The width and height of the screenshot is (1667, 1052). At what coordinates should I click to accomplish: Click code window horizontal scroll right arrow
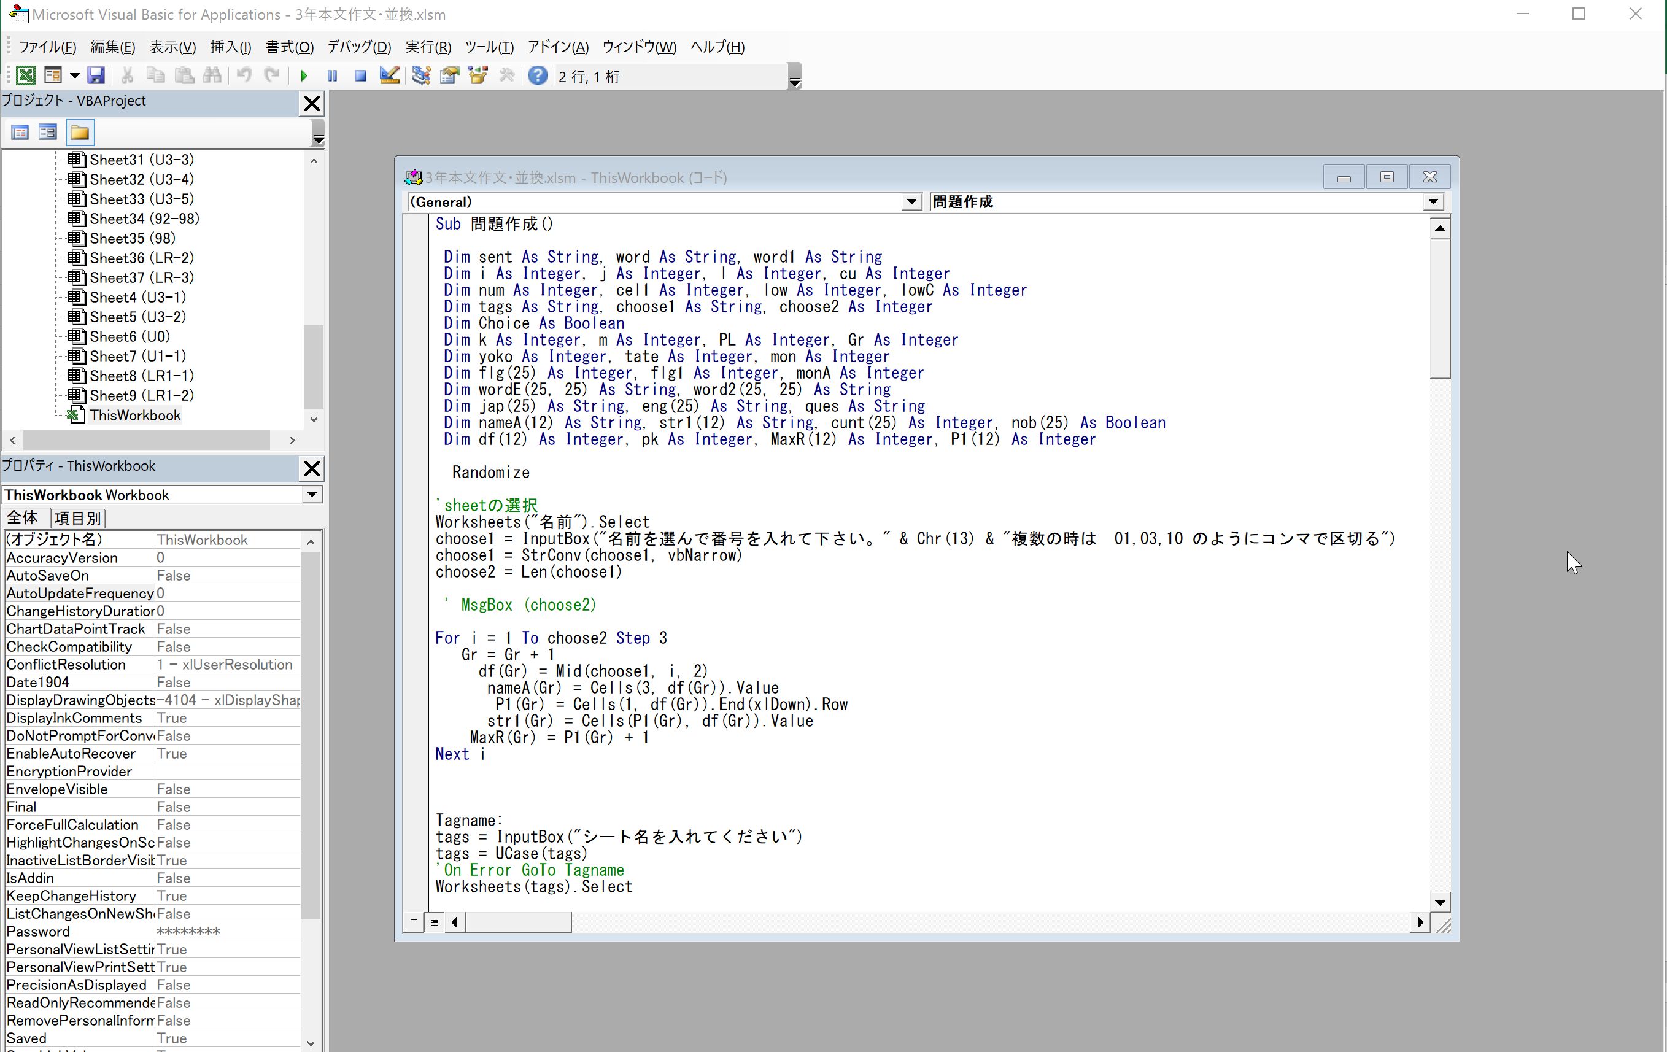tap(1420, 922)
